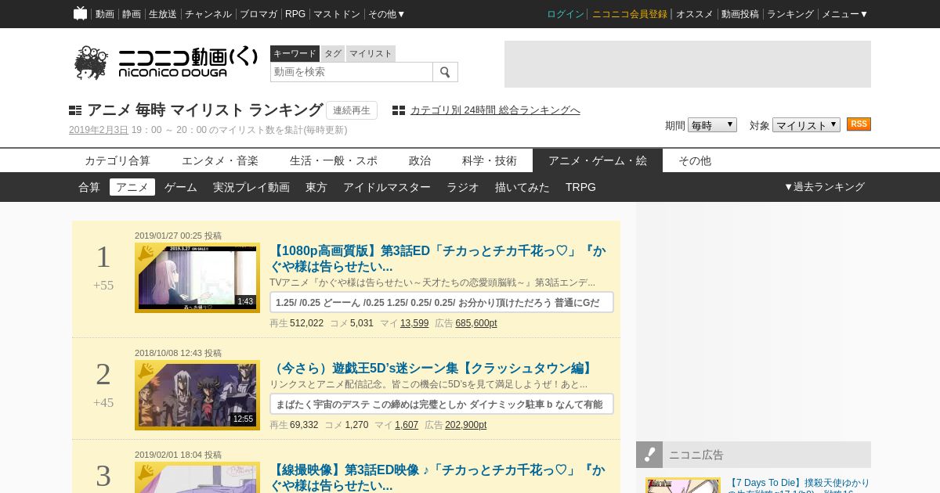Select the アイドルマスター subcategory
Image resolution: width=940 pixels, height=493 pixels.
[x=387, y=187]
